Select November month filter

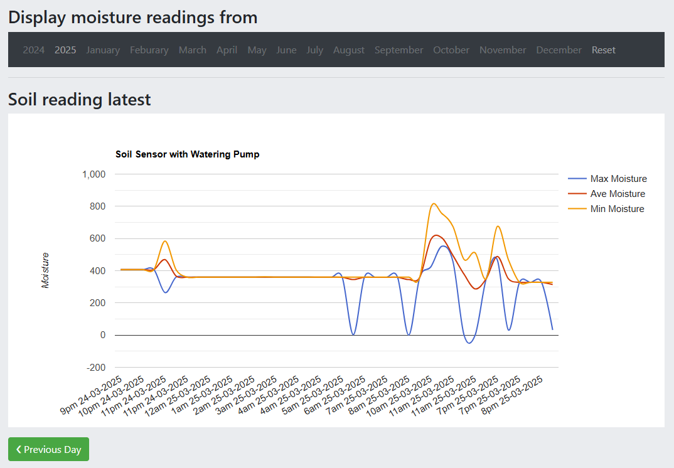[503, 50]
